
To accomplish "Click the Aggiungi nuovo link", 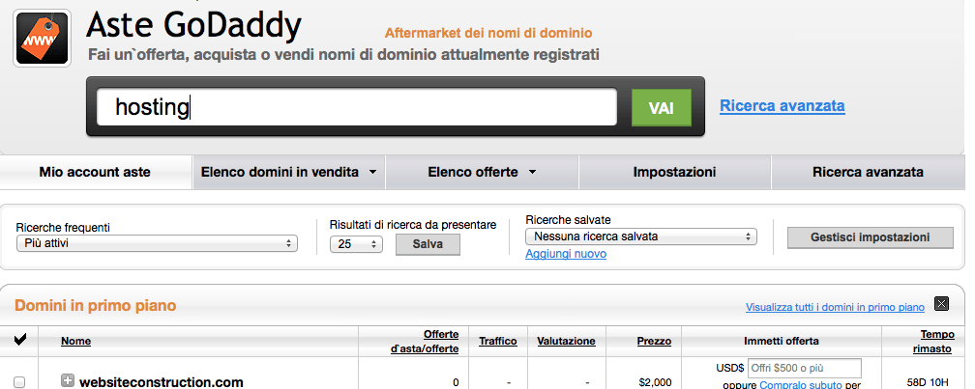I will point(566,254).
